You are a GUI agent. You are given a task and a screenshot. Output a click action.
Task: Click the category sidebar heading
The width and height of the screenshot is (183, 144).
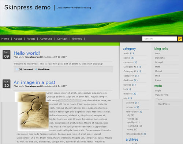(x=129, y=49)
